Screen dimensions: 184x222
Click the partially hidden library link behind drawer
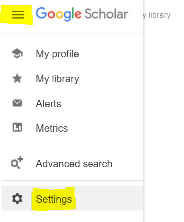pyautogui.click(x=157, y=15)
